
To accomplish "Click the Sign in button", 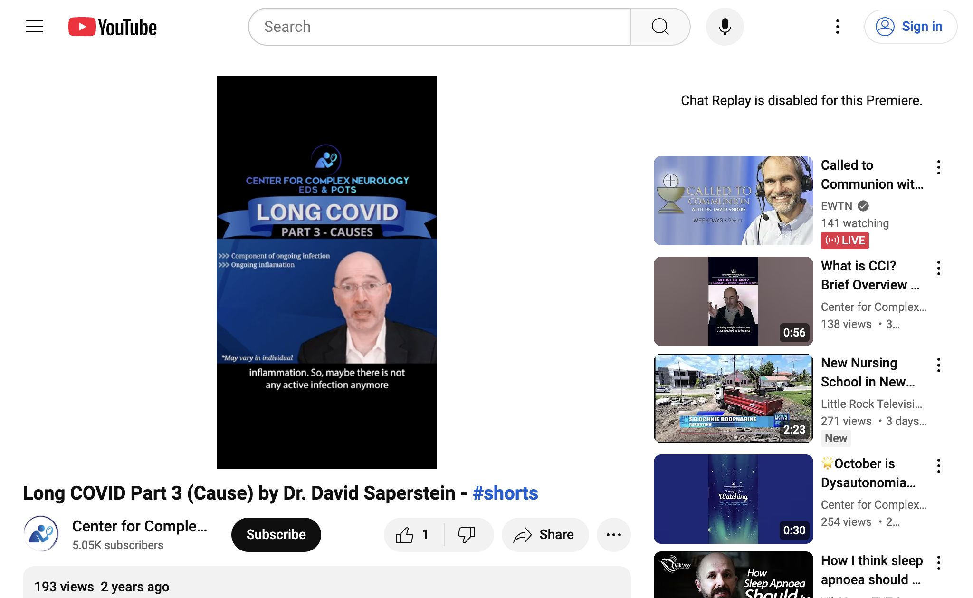I will tap(911, 27).
